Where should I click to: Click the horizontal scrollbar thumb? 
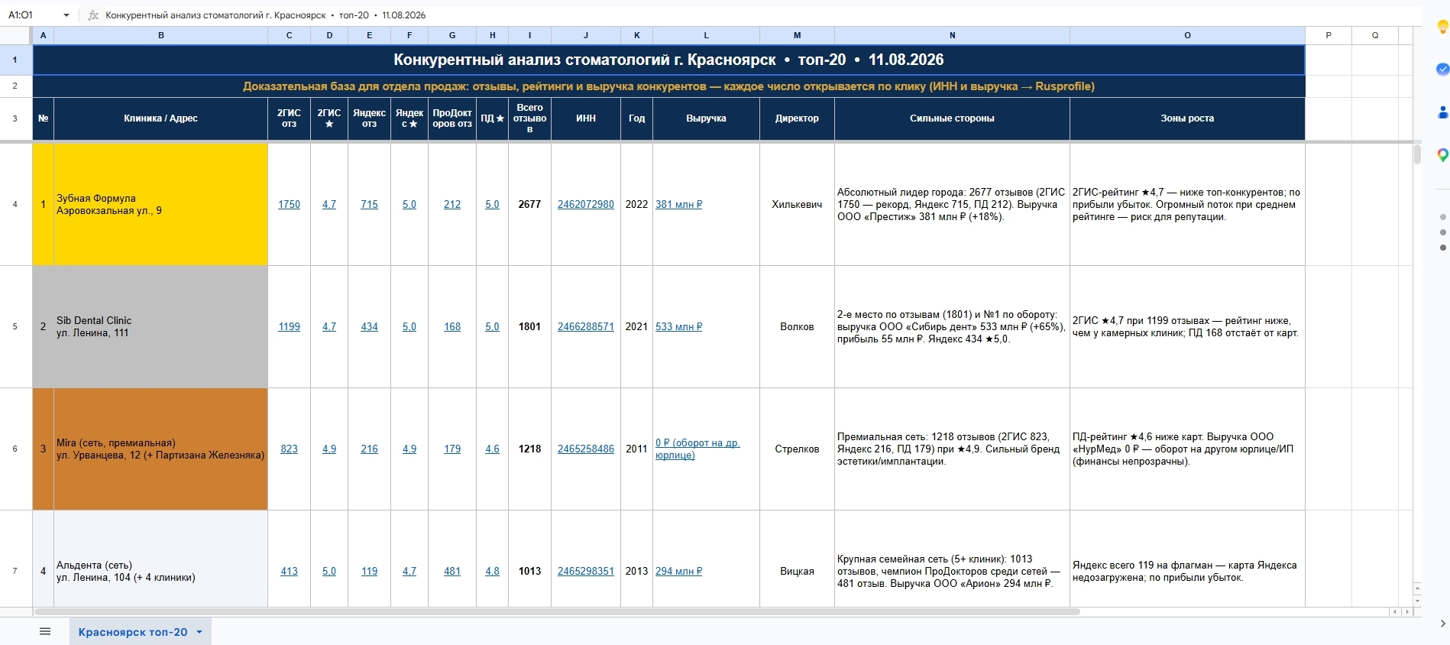point(557,611)
